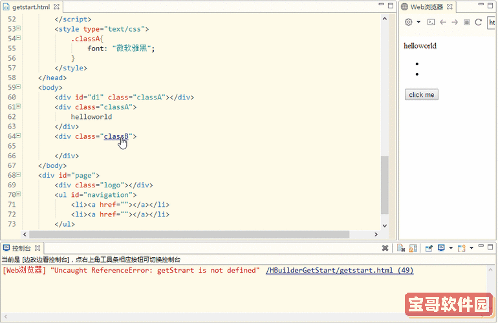
Task: Click class="logo" div on line 69
Action: coord(103,185)
